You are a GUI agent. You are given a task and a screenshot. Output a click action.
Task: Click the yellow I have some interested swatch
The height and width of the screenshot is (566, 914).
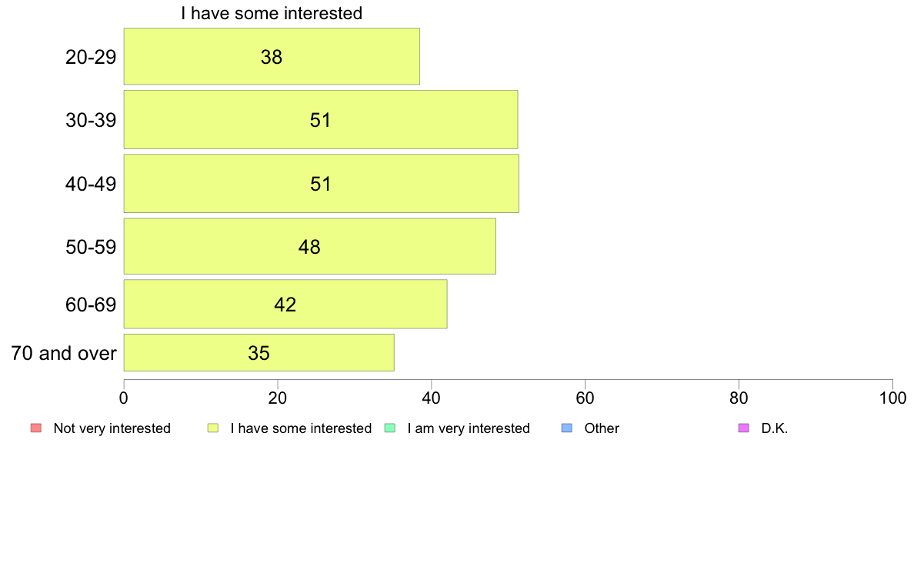[x=213, y=428]
